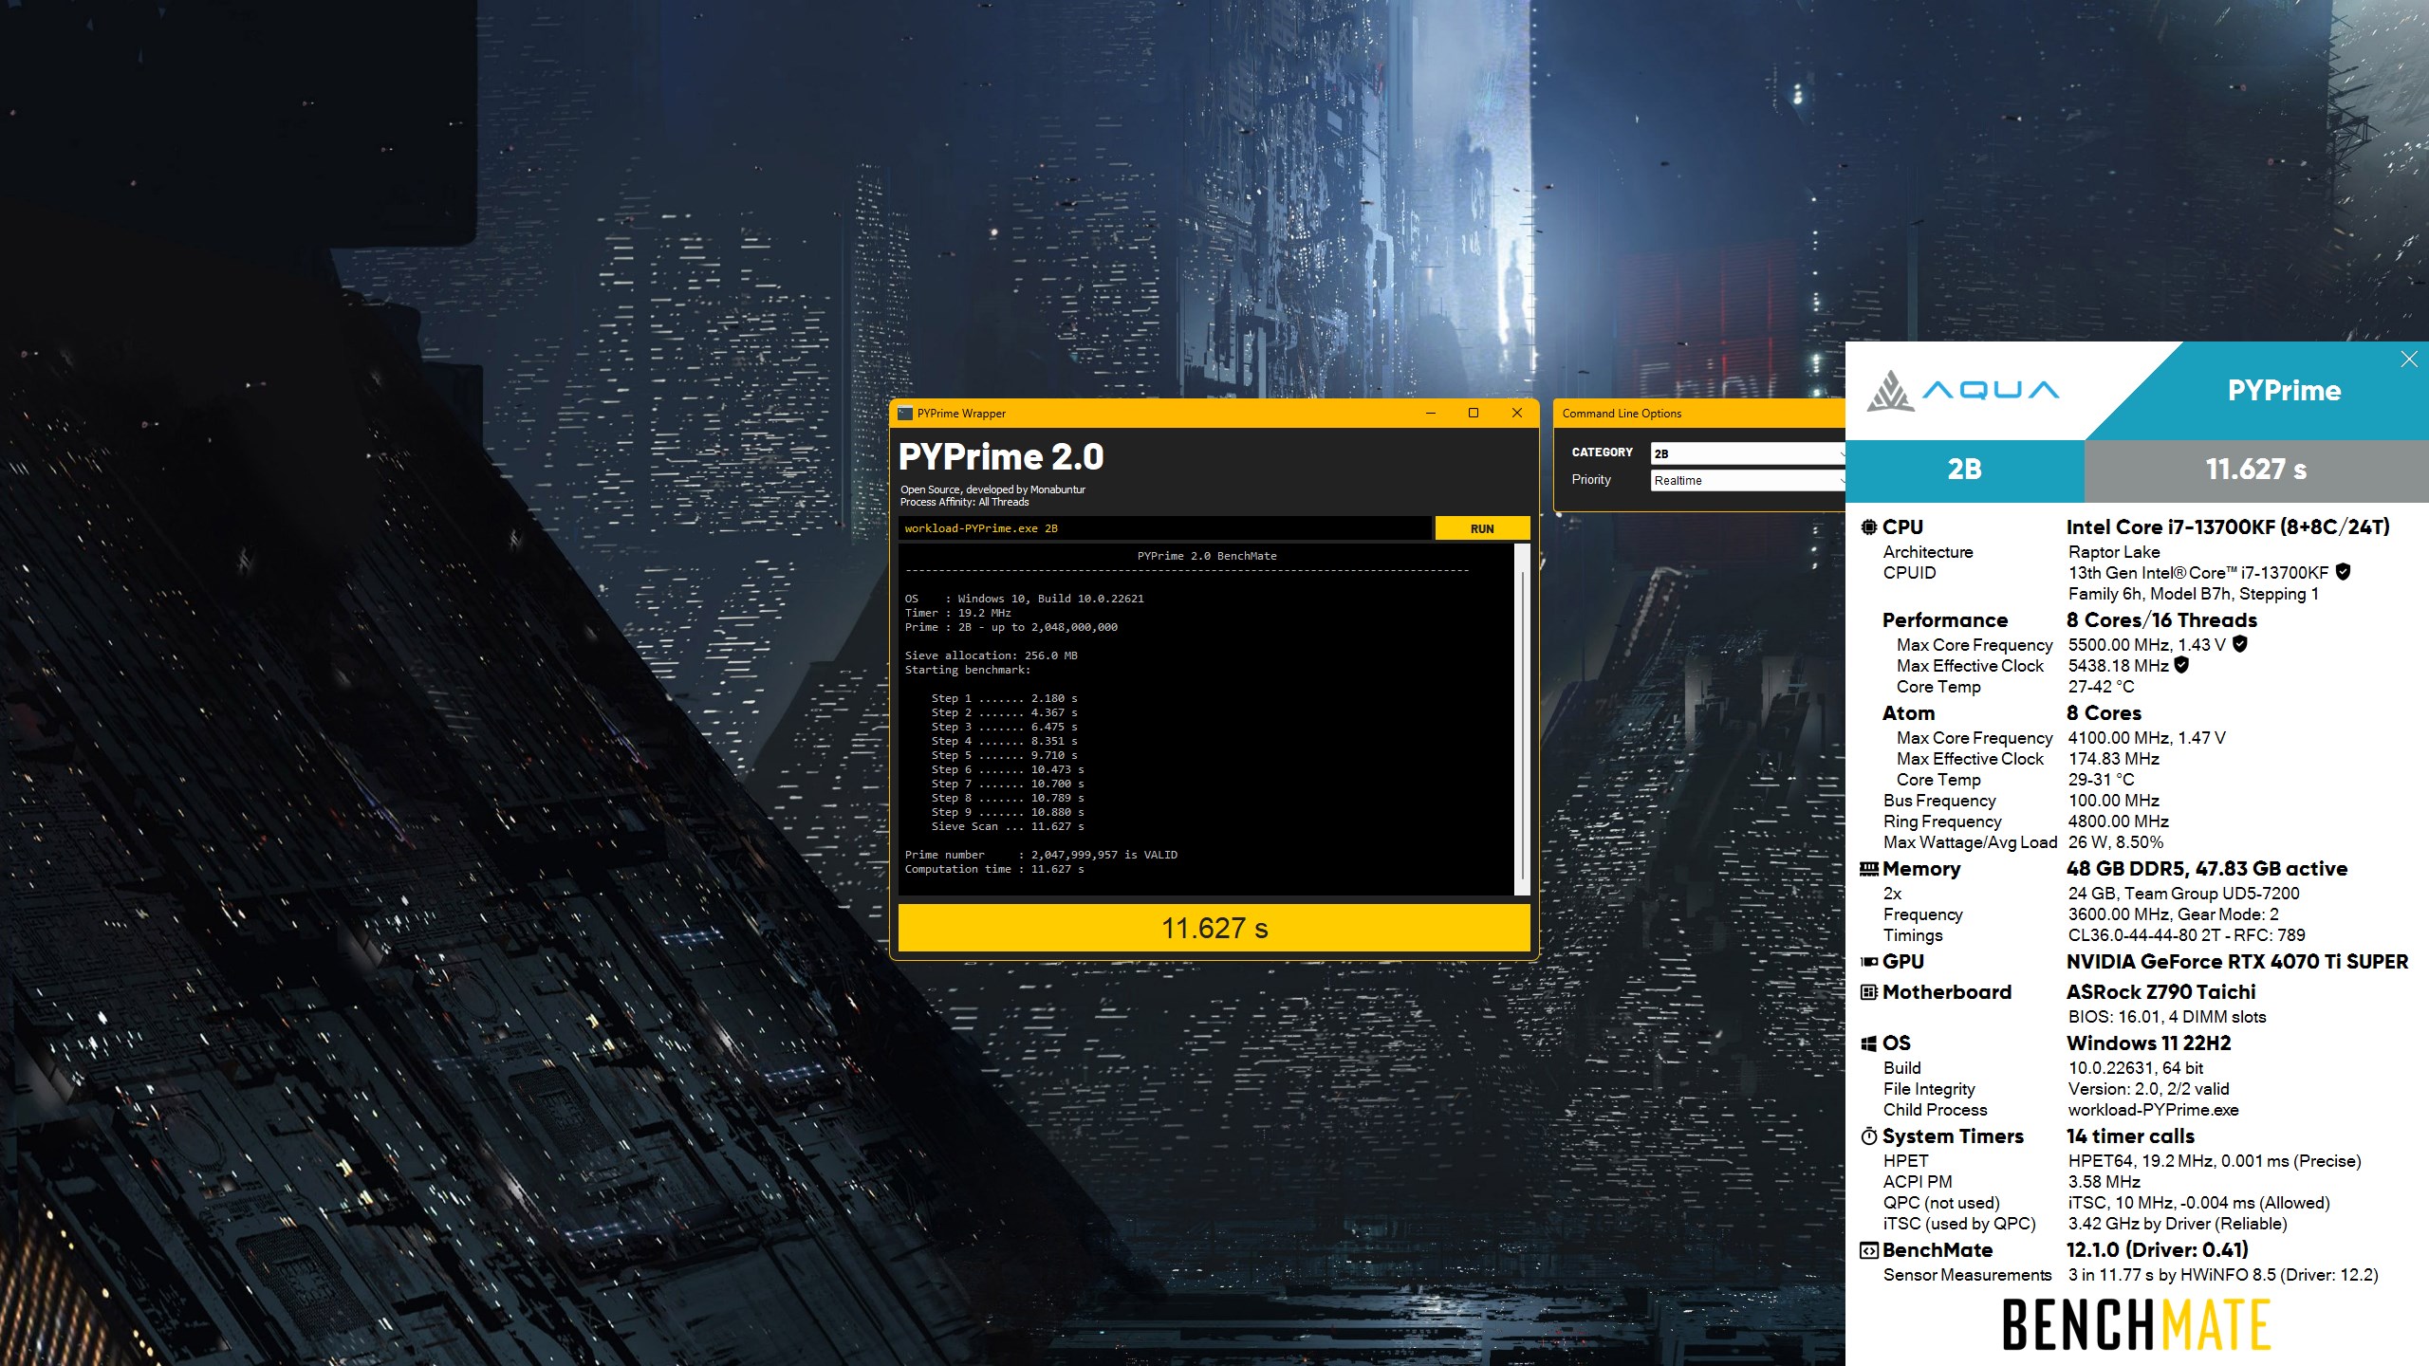This screenshot has height=1366, width=2429.
Task: Click the 2B category tile
Action: [1964, 470]
